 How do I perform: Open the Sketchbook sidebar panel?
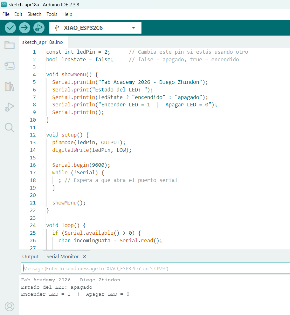[9, 45]
